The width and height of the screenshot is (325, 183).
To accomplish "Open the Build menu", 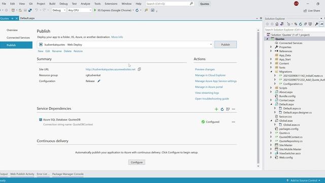I will tap(52, 4).
